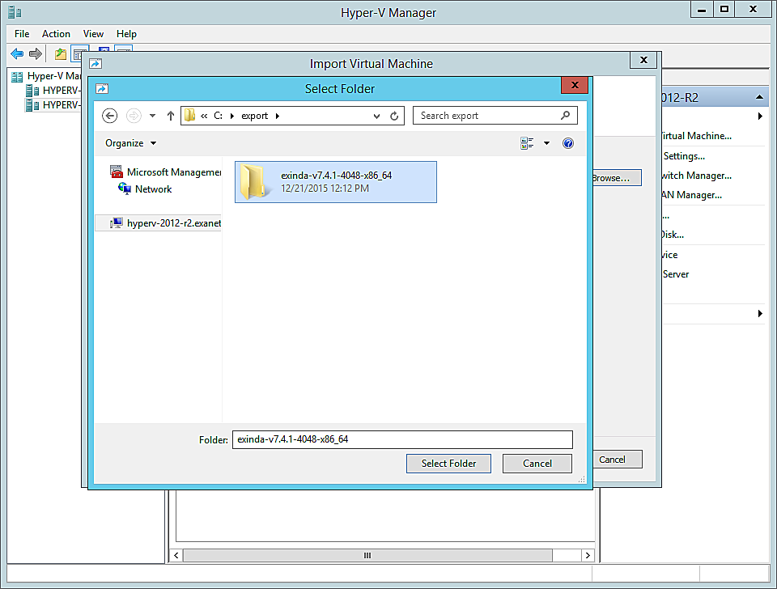Click the 'vice' action in Actions pane
The width and height of the screenshot is (777, 589).
[670, 255]
